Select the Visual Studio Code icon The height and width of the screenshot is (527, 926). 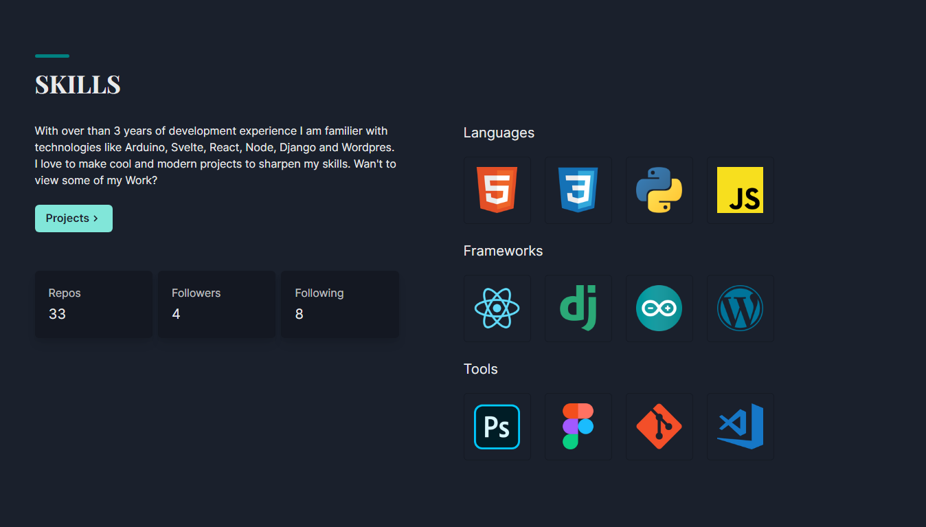coord(741,427)
